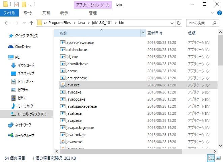Viewport: 223px width, 162px height.
Task: Switch to large icons view button in status bar
Action: (218, 158)
